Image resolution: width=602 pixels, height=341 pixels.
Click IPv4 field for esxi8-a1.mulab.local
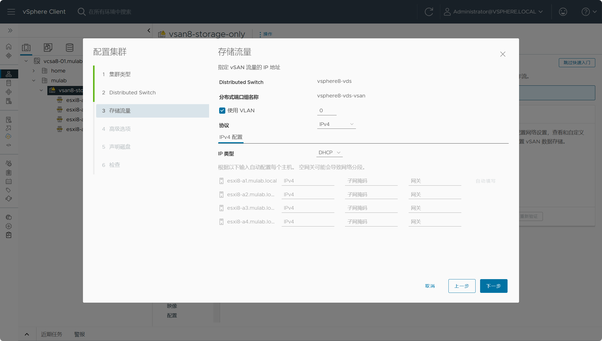pos(308,181)
